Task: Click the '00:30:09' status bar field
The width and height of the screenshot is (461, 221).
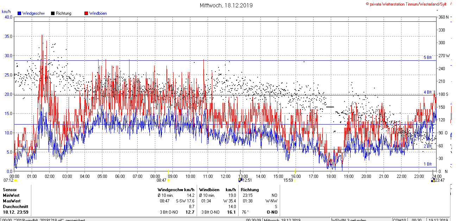Action: (x=253, y=220)
